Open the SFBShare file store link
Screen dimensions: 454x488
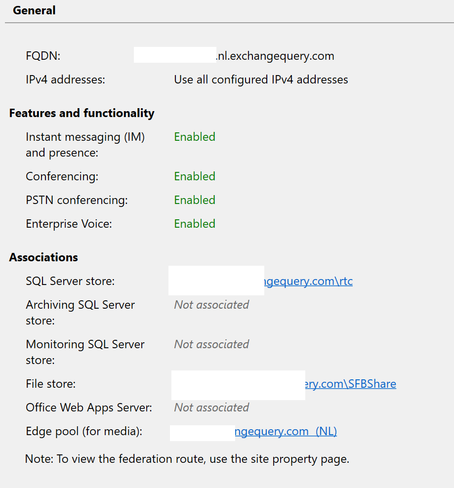(351, 384)
